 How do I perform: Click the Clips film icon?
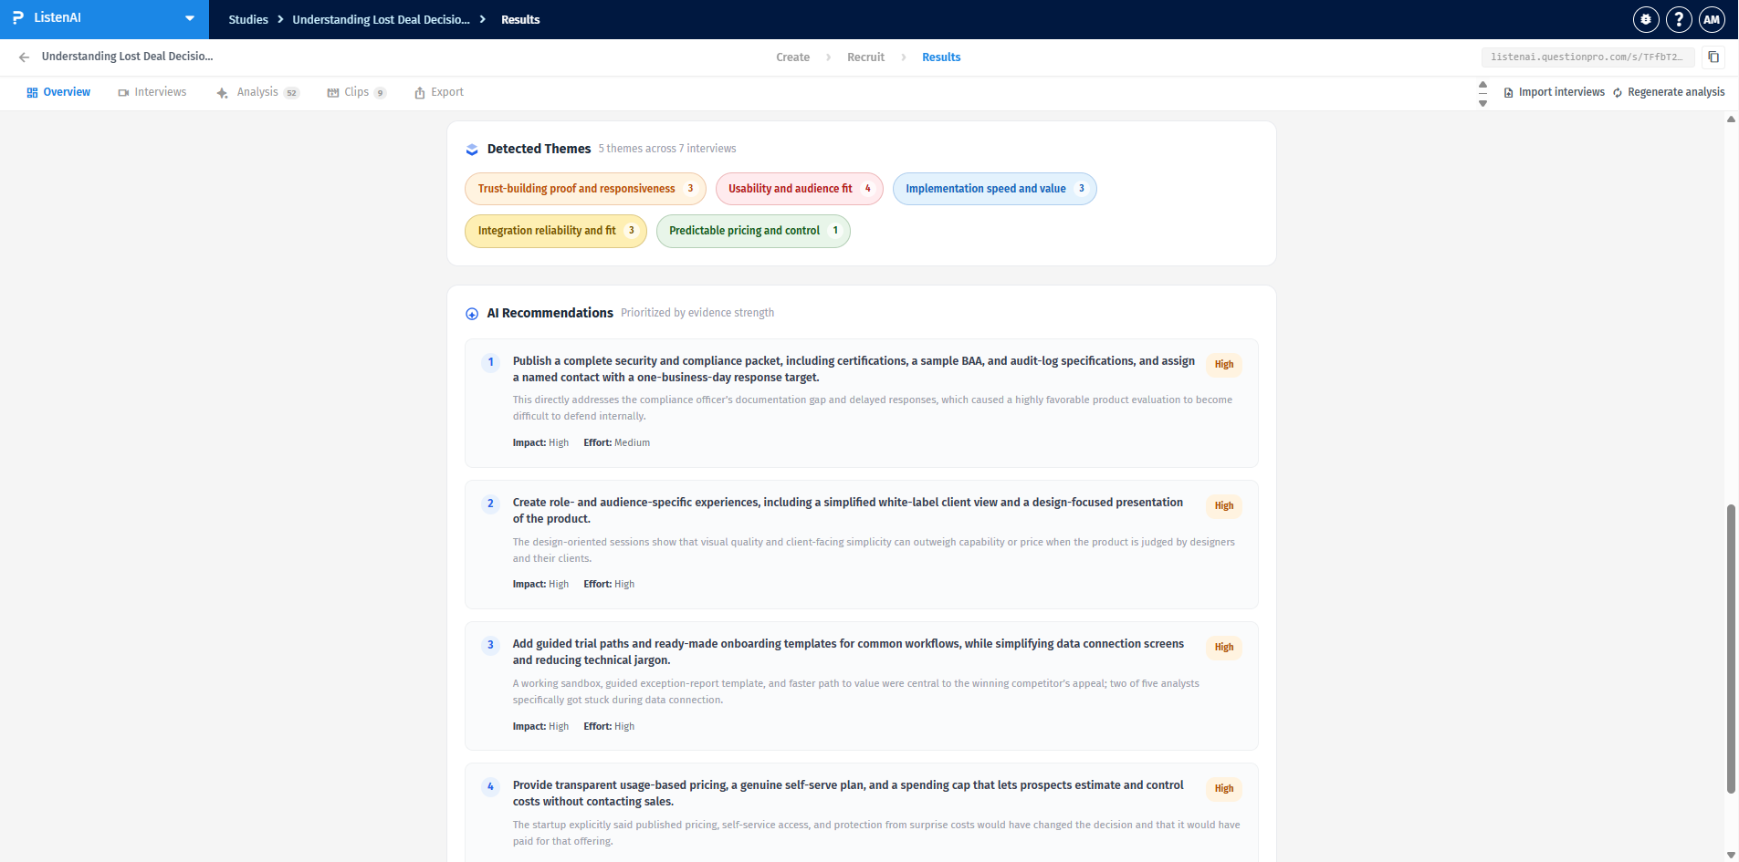pyautogui.click(x=333, y=93)
